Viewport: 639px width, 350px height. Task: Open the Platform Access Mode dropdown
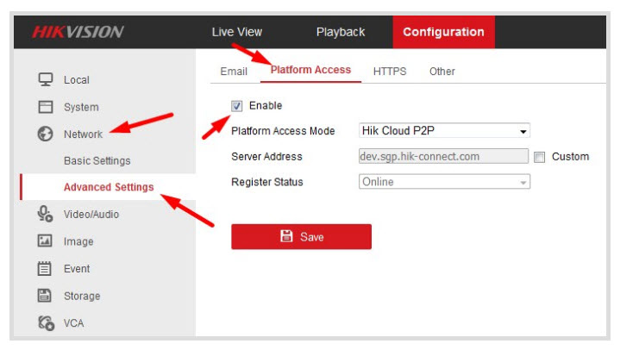[443, 131]
